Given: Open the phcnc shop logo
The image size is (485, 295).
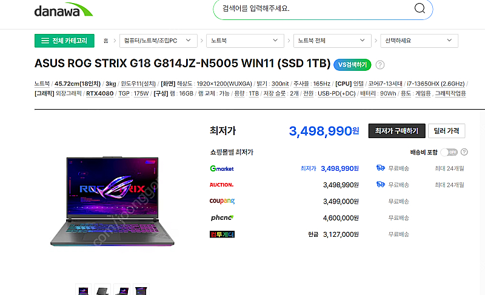Looking at the screenshot, I should [222, 217].
